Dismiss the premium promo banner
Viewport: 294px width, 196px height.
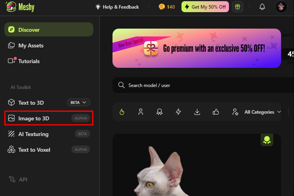pyautogui.click(x=272, y=37)
